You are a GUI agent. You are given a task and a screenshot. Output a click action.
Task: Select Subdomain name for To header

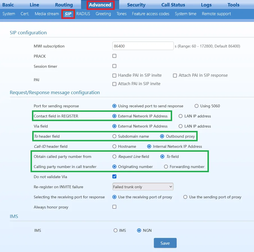[114, 136]
